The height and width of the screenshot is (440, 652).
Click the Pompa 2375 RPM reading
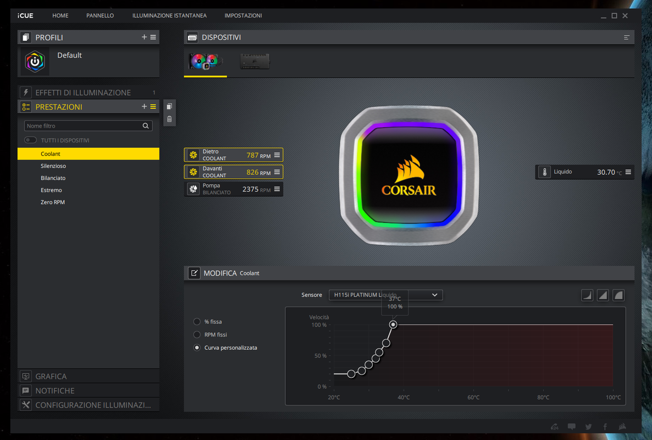pyautogui.click(x=256, y=189)
